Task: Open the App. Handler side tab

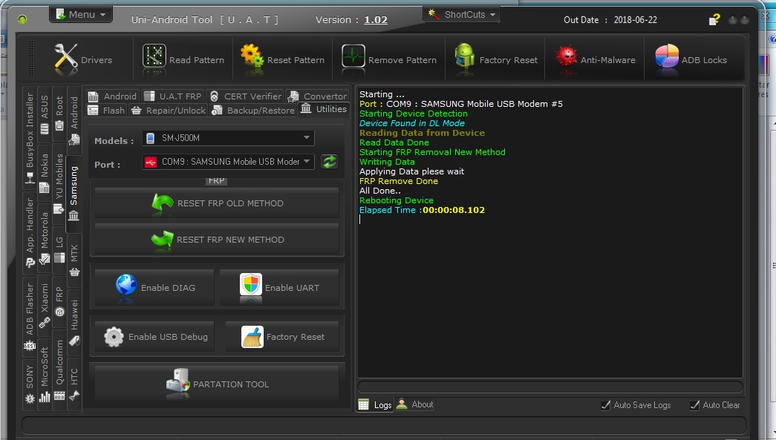Action: click(30, 232)
